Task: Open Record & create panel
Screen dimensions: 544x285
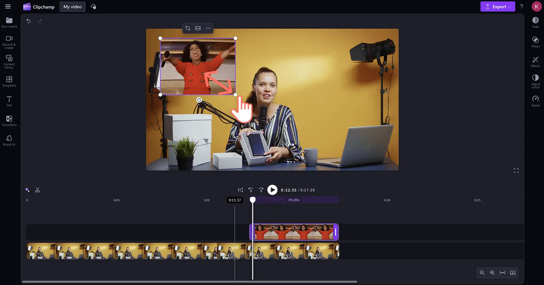Action: (9, 42)
